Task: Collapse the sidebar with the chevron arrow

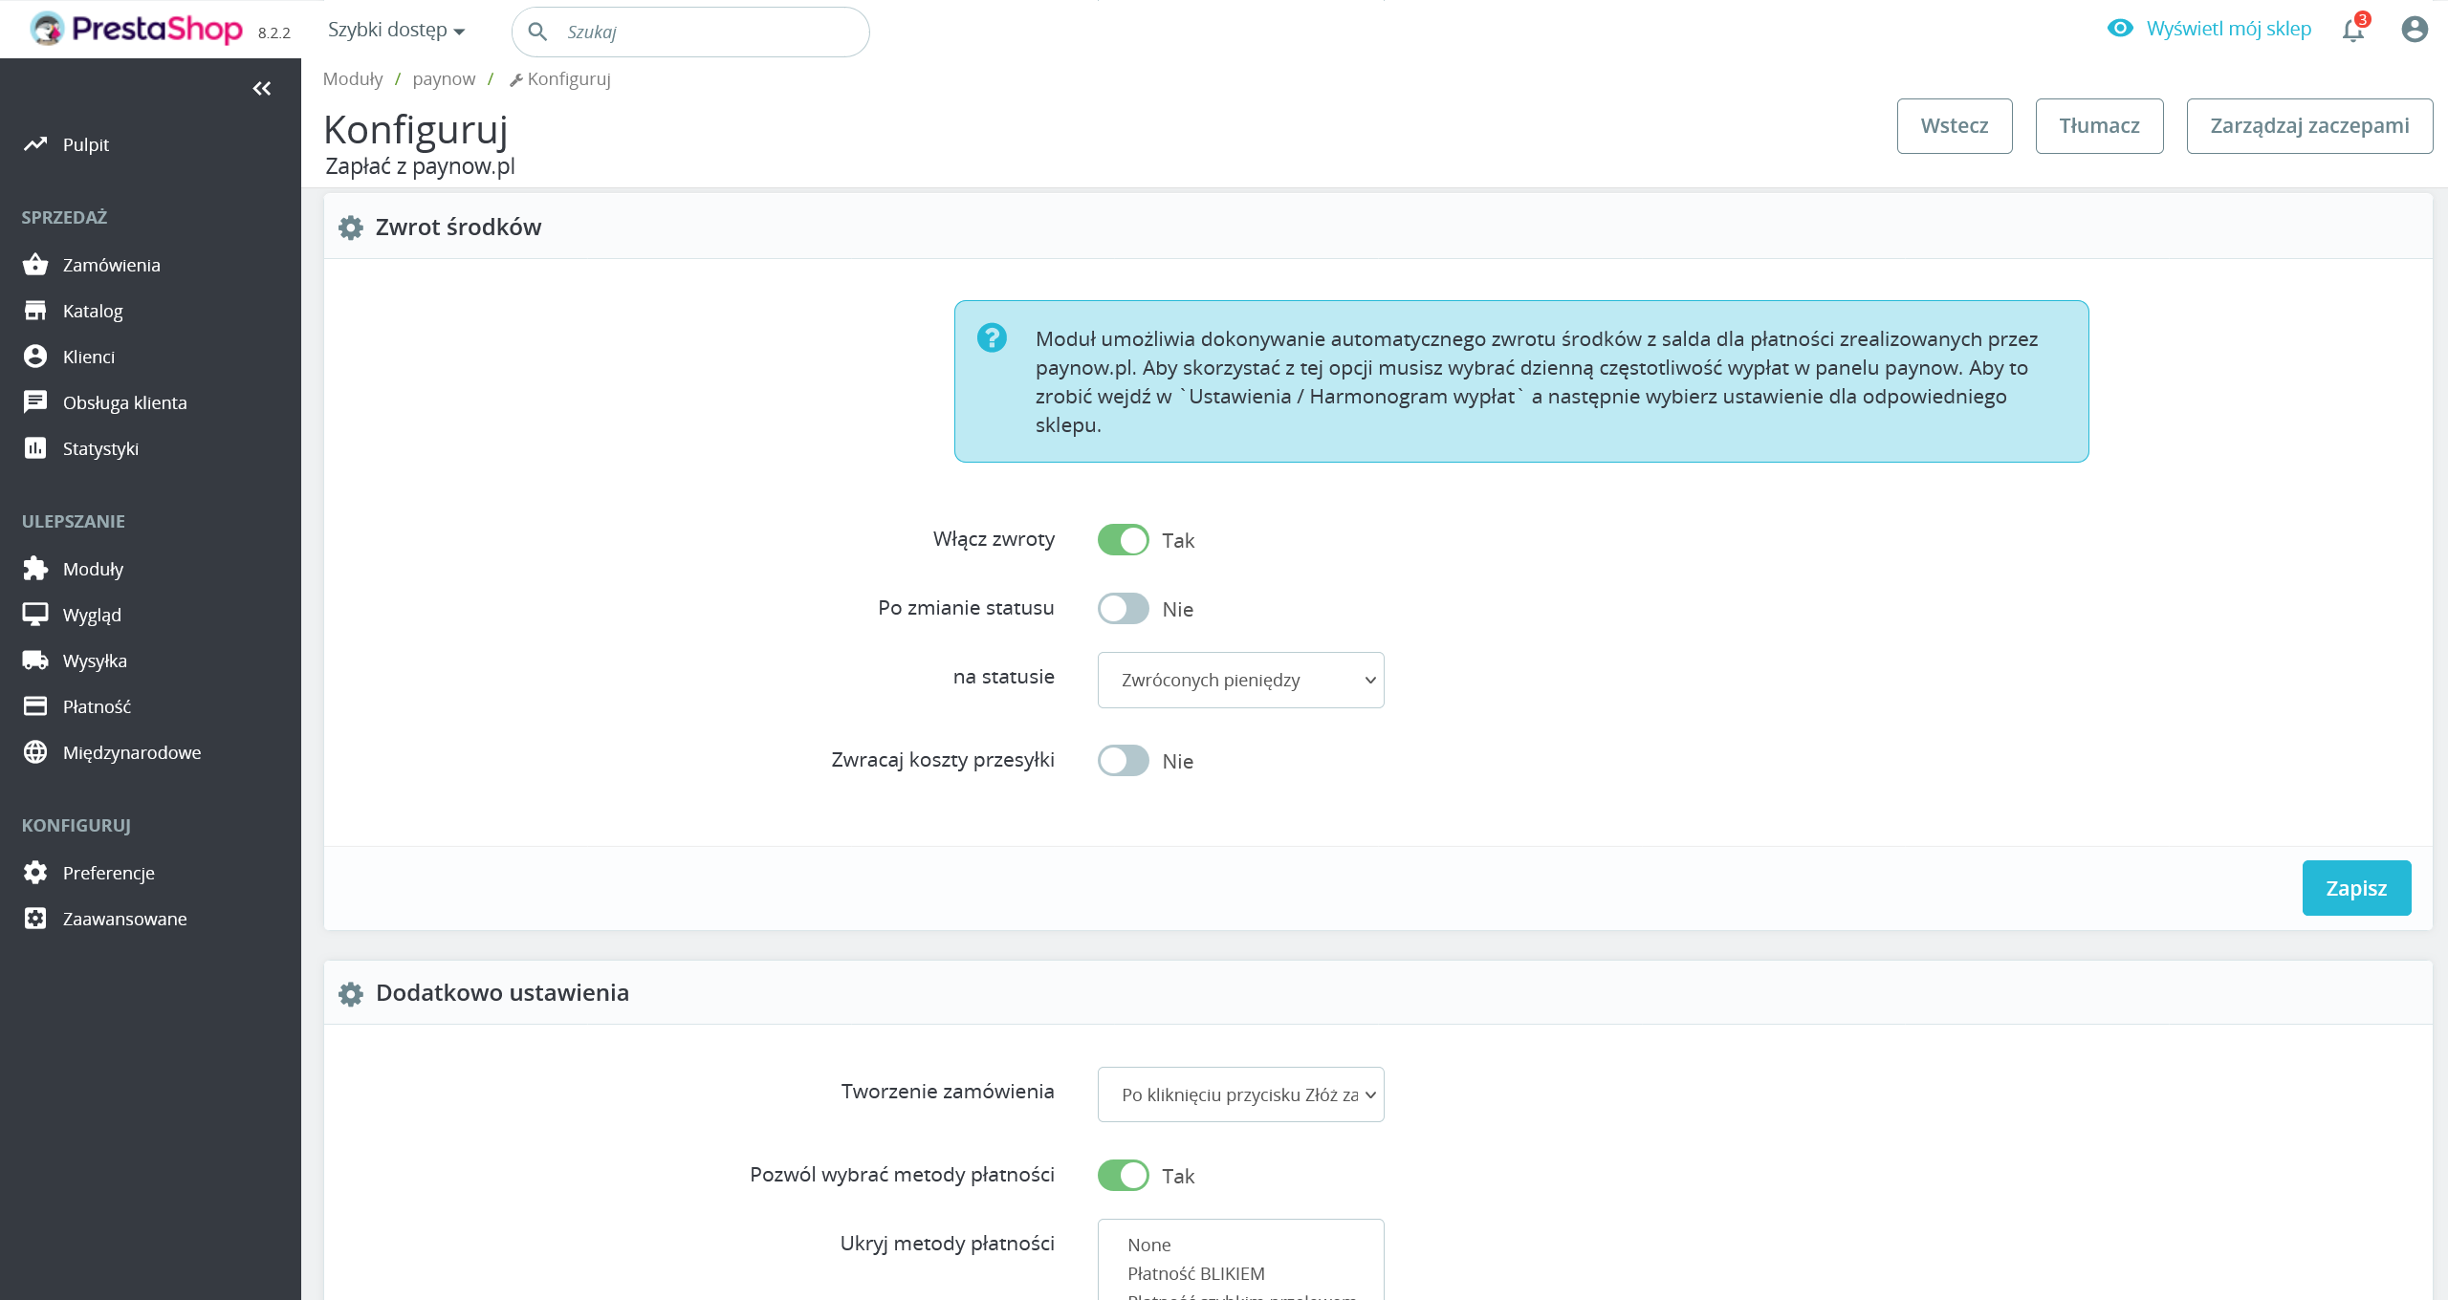Action: click(x=262, y=88)
